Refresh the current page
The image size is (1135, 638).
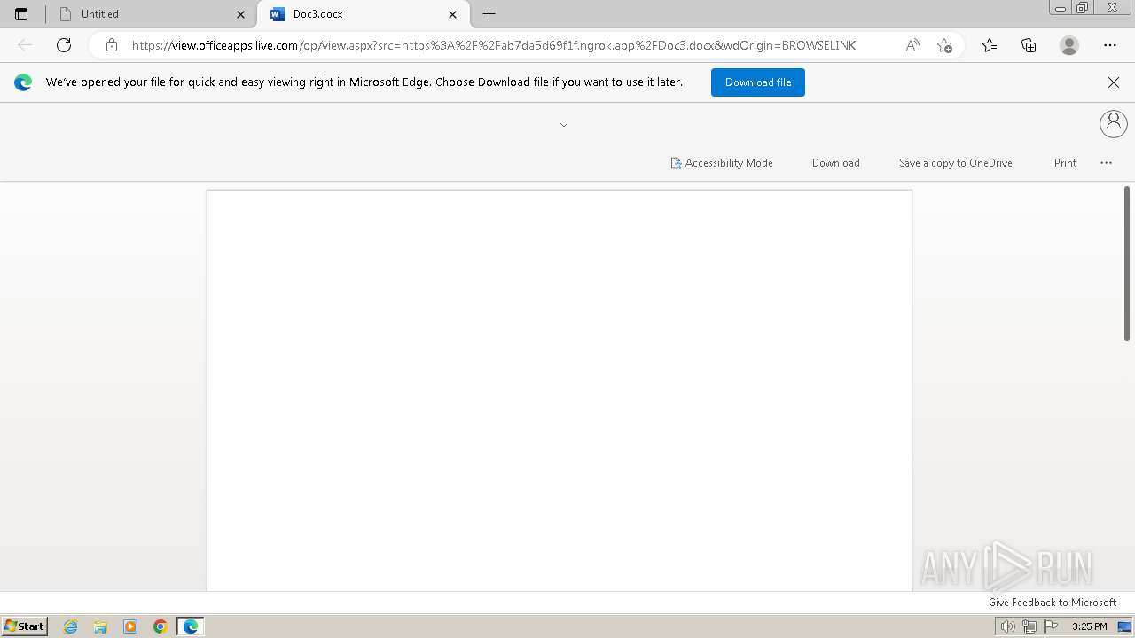coord(64,45)
